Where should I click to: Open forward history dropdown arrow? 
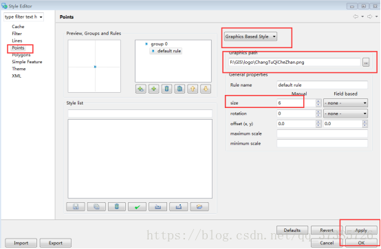tap(377, 17)
